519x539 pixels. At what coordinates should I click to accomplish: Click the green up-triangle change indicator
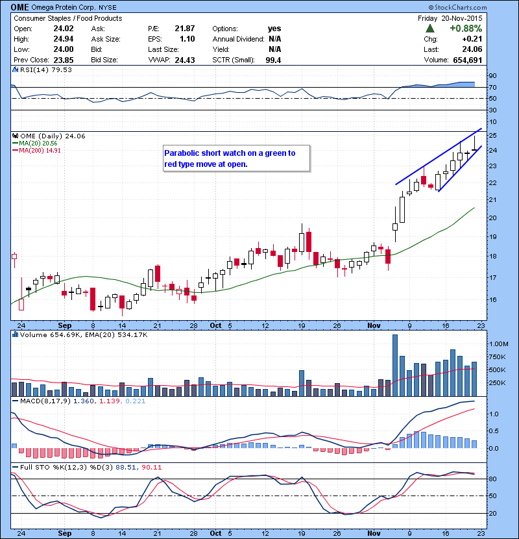coord(430,29)
